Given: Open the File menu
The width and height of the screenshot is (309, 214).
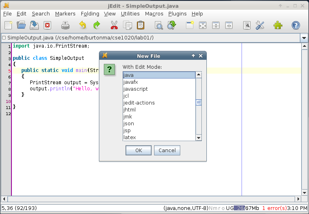Looking at the screenshot, I should click(x=7, y=14).
